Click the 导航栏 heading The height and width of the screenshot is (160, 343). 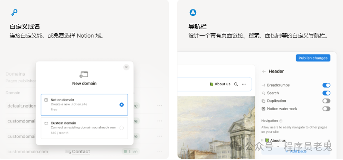[x=198, y=27]
